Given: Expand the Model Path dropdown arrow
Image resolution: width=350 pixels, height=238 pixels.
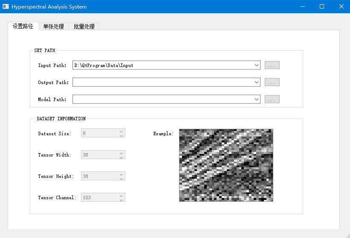Looking at the screenshot, I should [257, 99].
